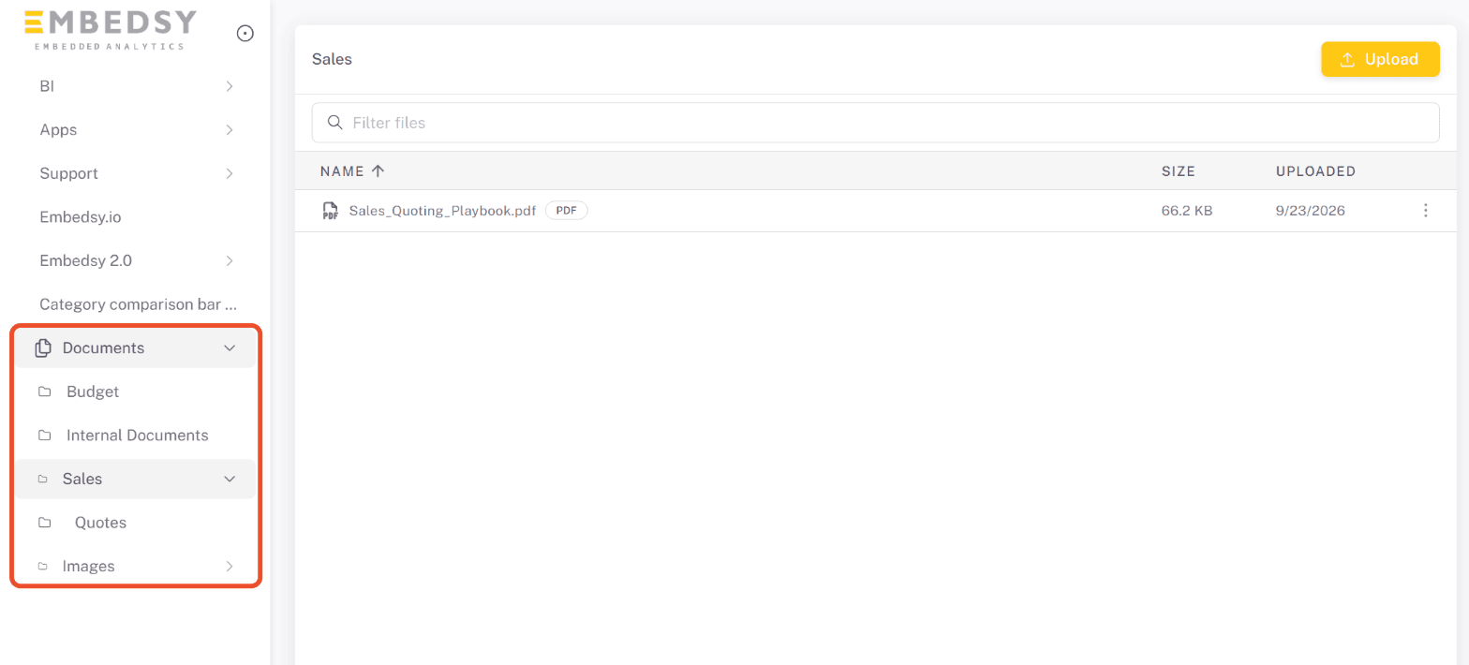Click the circular sidebar pin icon
The image size is (1469, 665).
pyautogui.click(x=245, y=33)
